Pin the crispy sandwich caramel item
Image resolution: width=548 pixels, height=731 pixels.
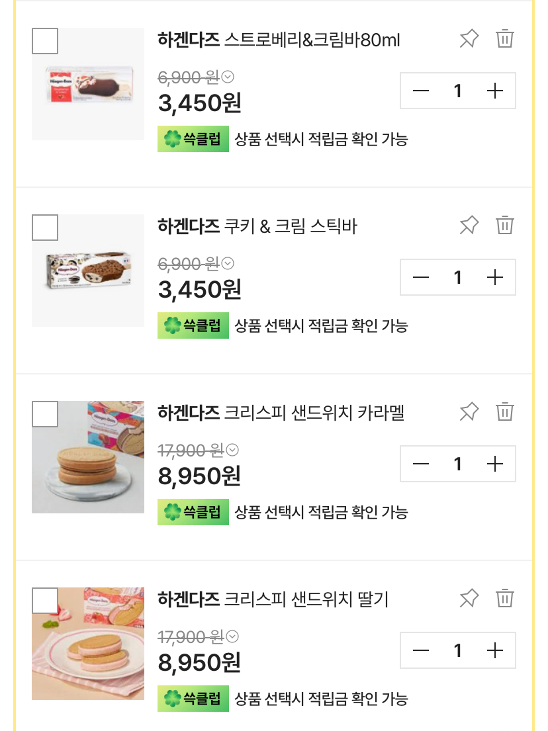pos(469,412)
